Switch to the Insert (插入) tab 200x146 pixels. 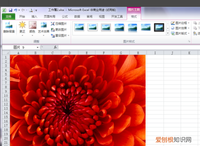[x=34, y=16]
